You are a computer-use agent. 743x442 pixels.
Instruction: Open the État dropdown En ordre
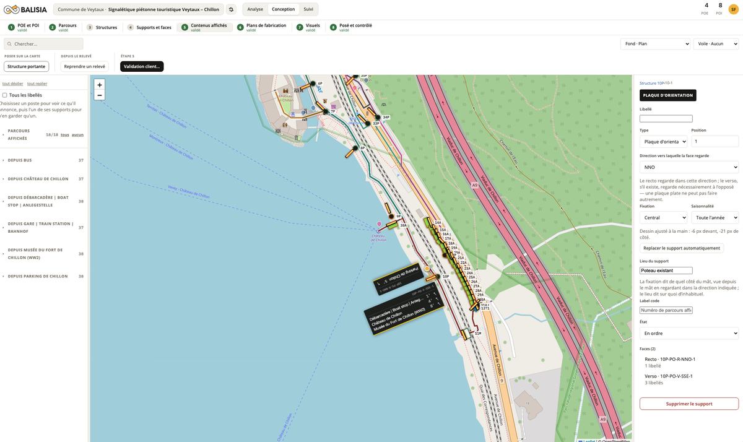689,333
